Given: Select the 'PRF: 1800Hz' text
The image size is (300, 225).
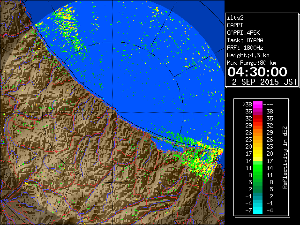Looking at the screenshot, I should (245, 48).
